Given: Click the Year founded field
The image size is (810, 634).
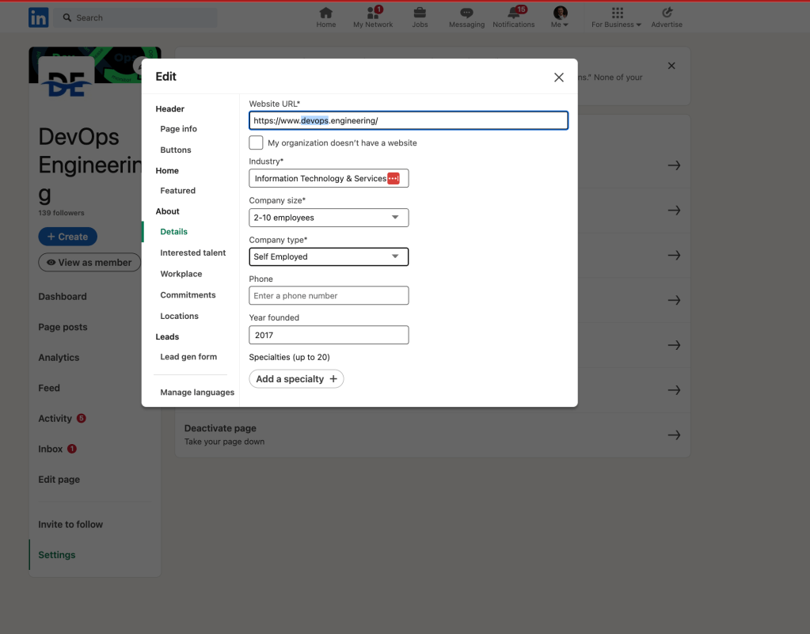Looking at the screenshot, I should (329, 335).
